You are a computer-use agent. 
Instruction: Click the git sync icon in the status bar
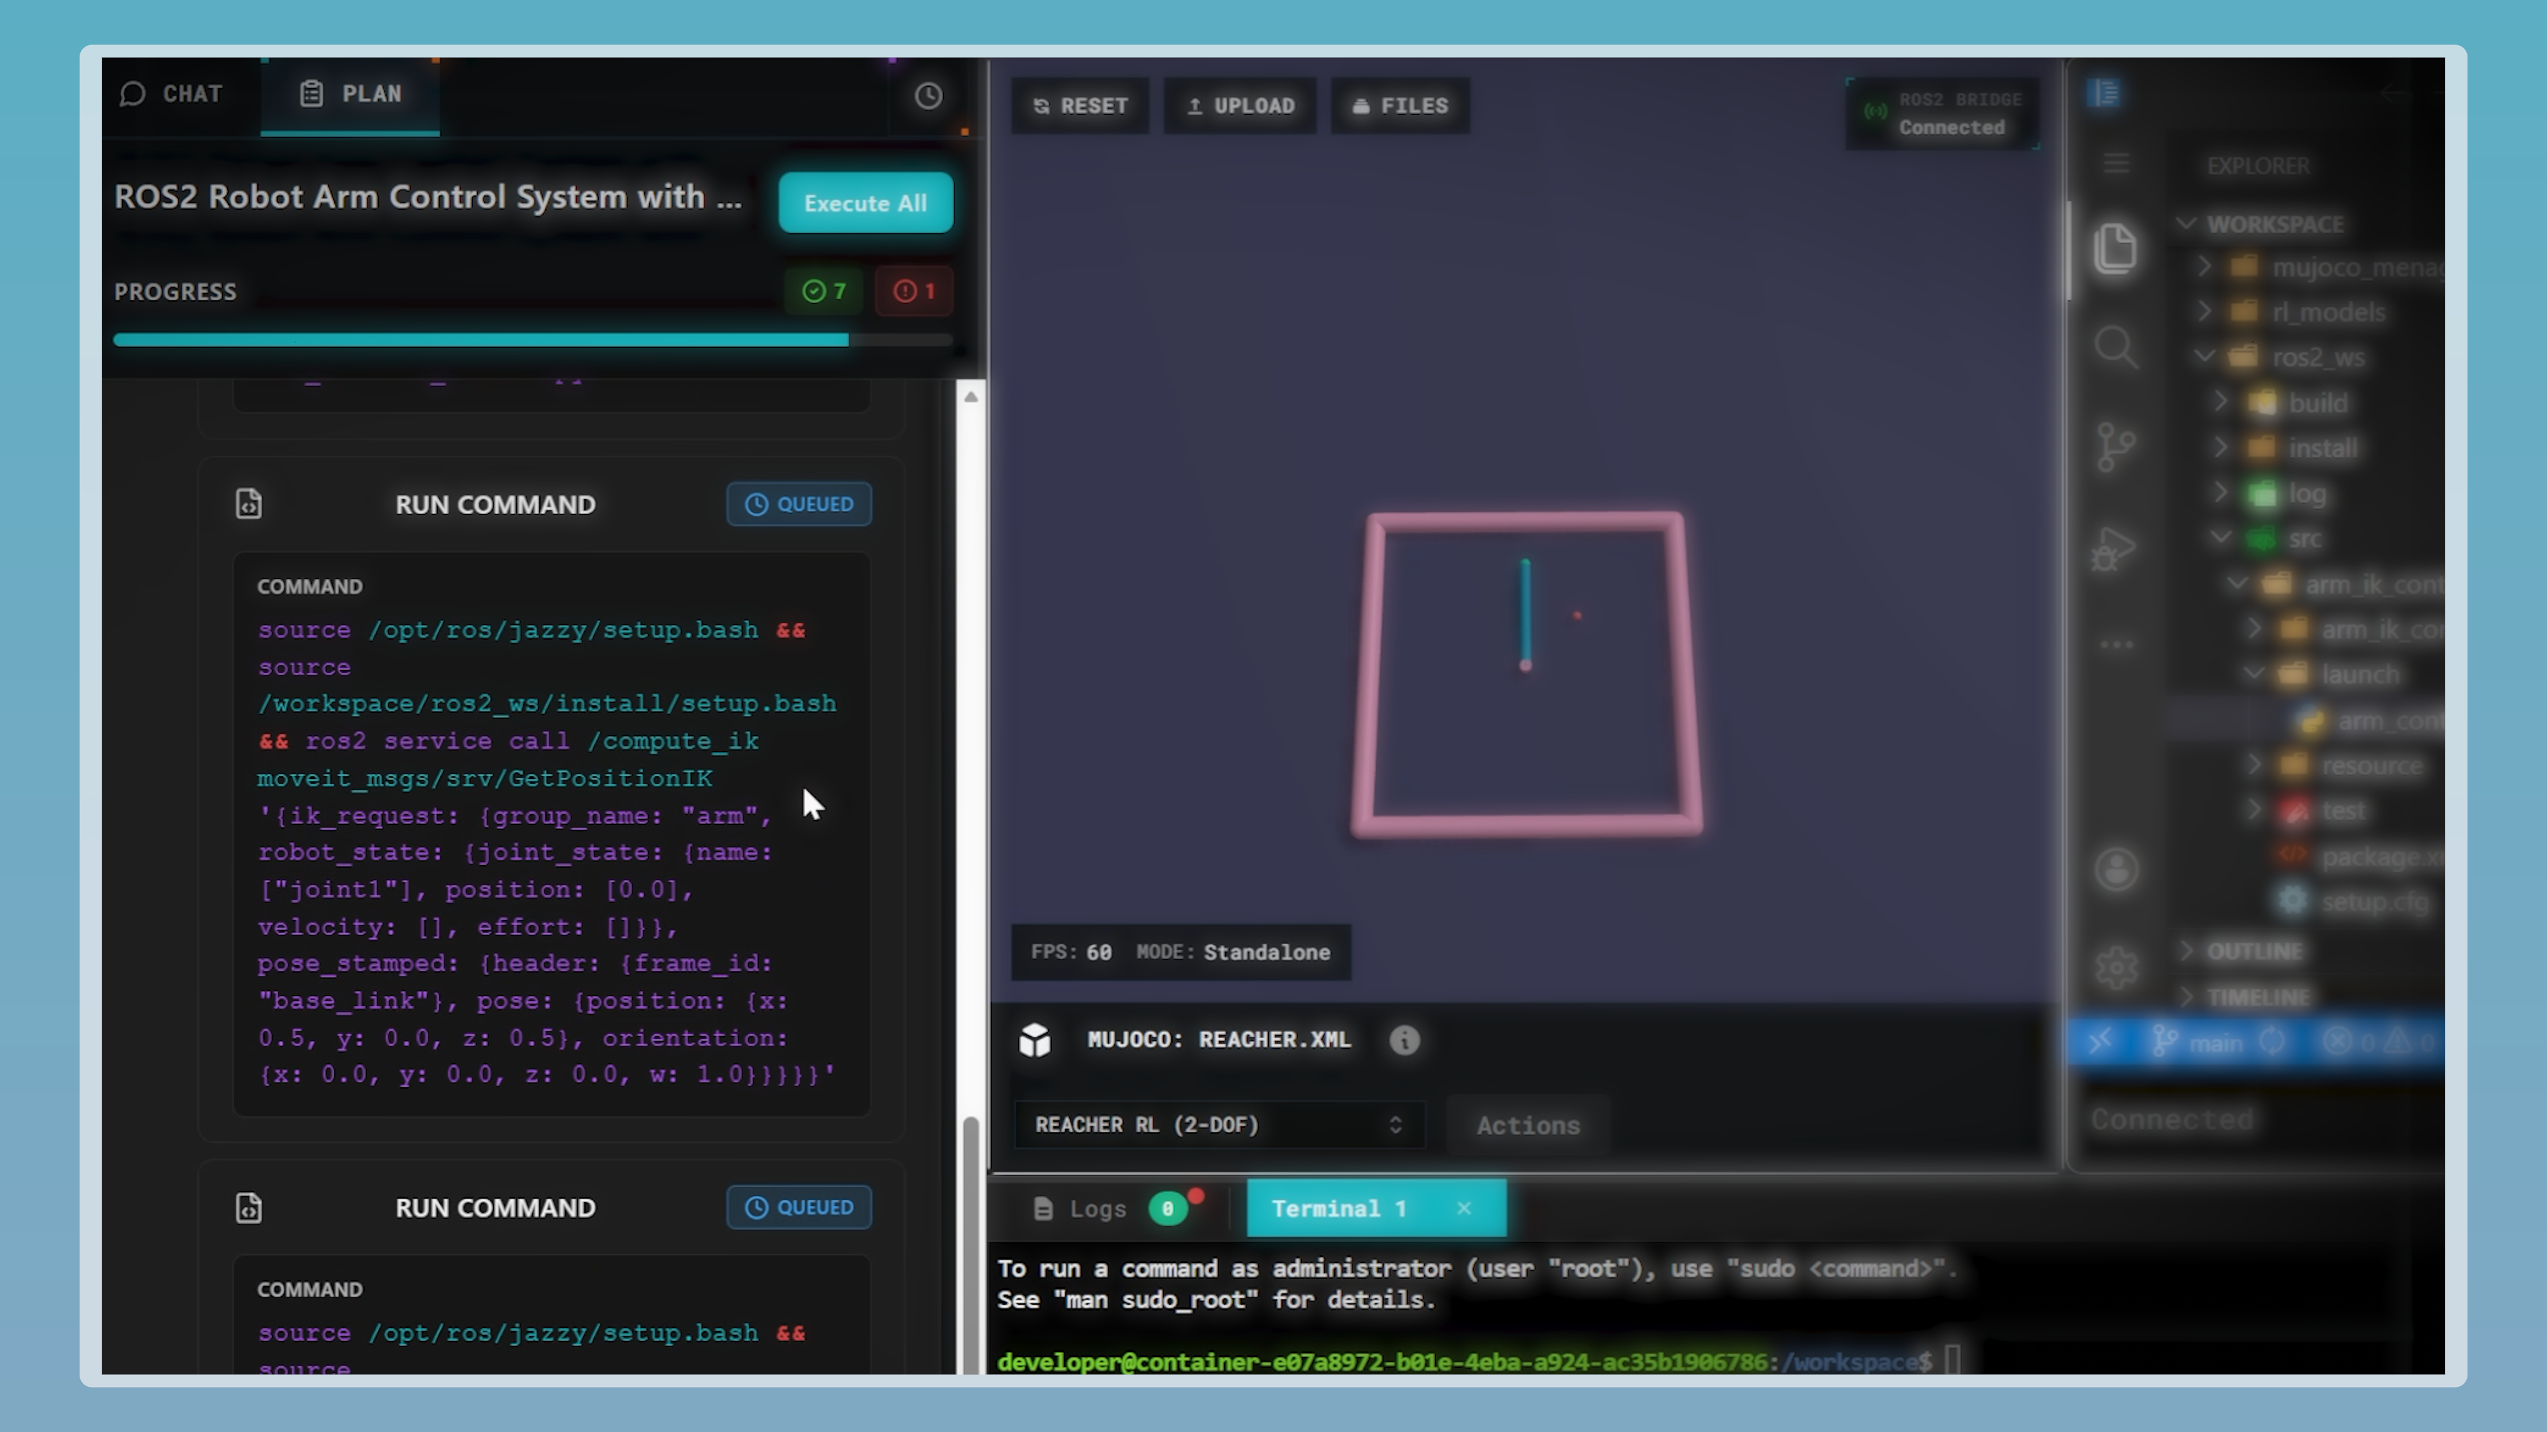(x=2272, y=1041)
